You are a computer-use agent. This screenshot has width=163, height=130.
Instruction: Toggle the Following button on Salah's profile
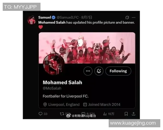(x=118, y=71)
